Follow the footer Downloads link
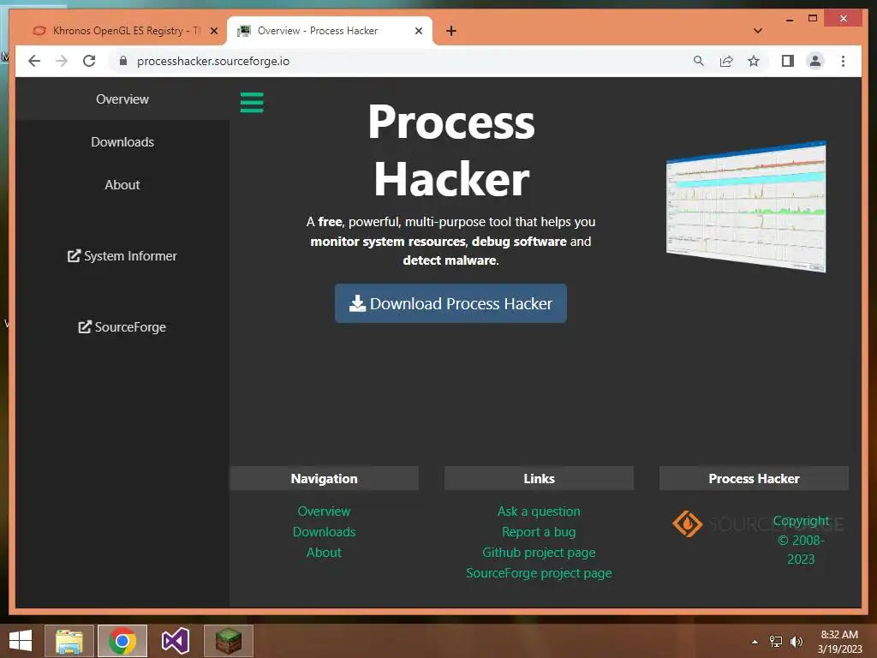The height and width of the screenshot is (658, 877). pos(324,532)
